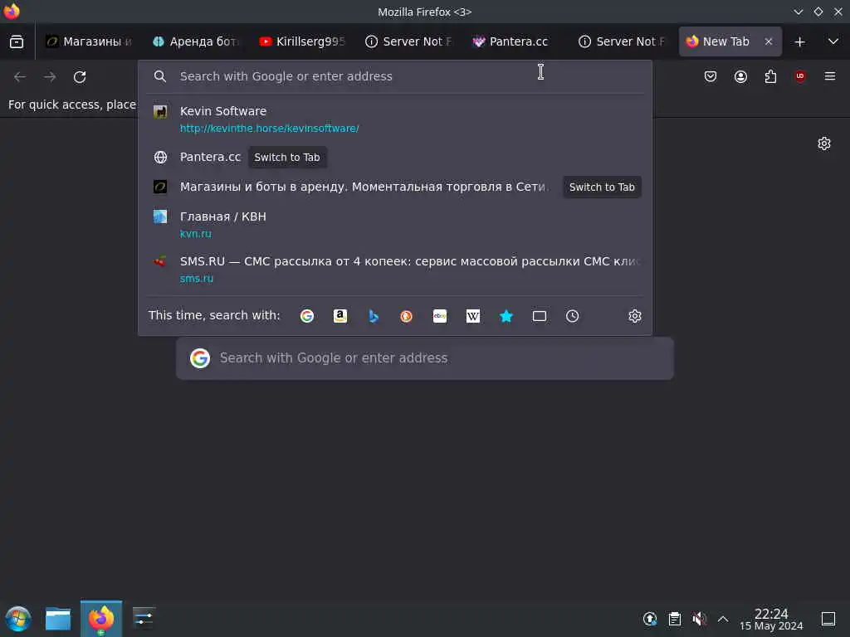Viewport: 850px width, 637px height.
Task: Open kevinthe.horse/kevinsoftware link
Action: (270, 129)
